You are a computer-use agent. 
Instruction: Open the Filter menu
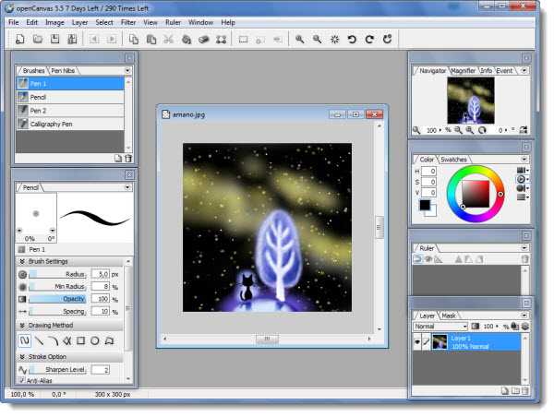[x=127, y=21]
